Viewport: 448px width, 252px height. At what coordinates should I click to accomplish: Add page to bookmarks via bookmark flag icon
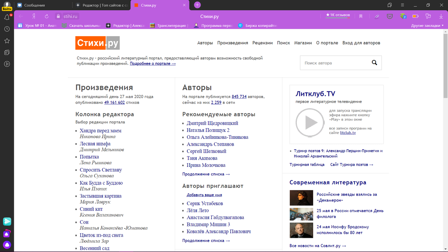(x=361, y=16)
